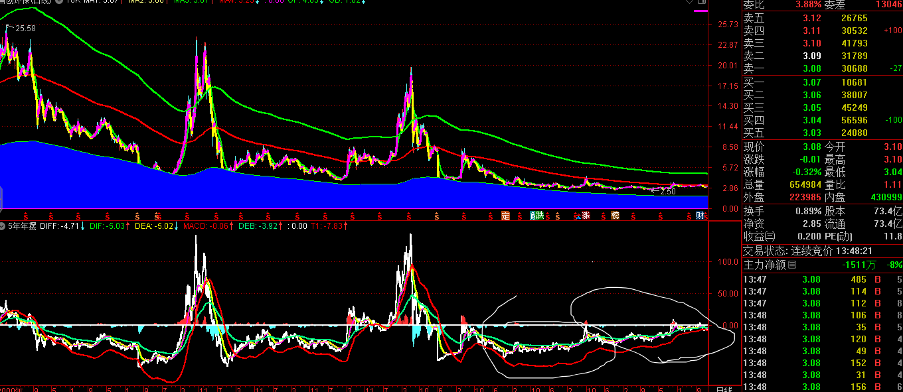Select the DIF:-5.03 indicator value
903x392 pixels.
tap(108, 226)
